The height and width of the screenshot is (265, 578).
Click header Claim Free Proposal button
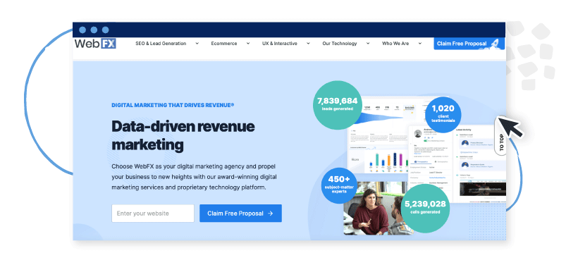click(x=469, y=44)
